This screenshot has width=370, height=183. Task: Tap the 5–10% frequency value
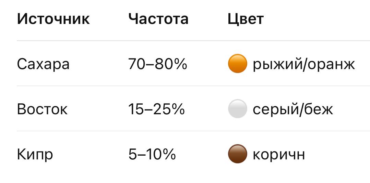152,154
